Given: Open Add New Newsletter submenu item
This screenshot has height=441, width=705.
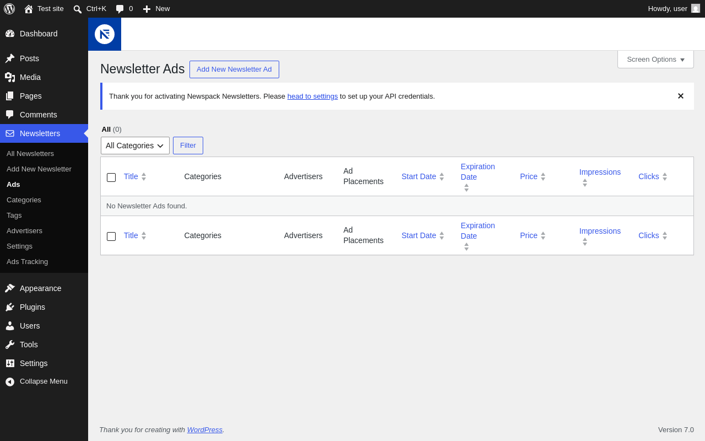Looking at the screenshot, I should coord(44,169).
